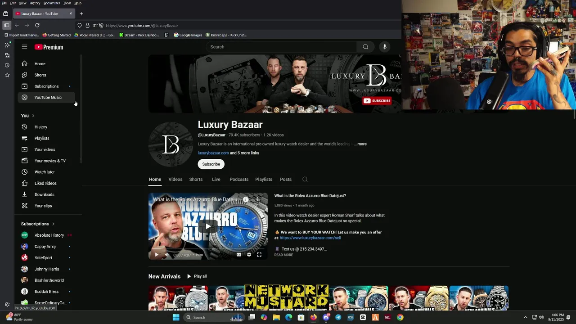Open Liked videos in sidebar
This screenshot has height=324, width=576.
point(47,183)
